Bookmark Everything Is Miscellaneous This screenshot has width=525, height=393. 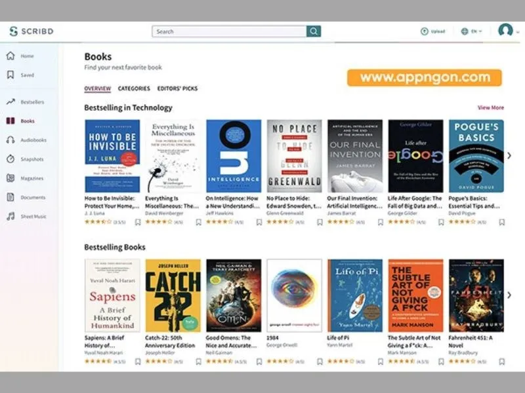coord(199,222)
